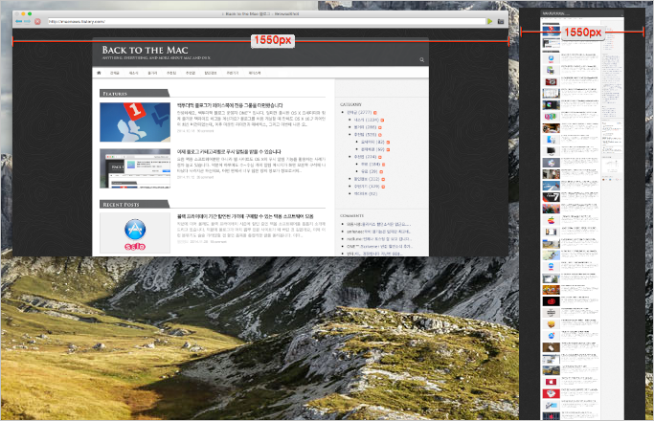Image resolution: width=654 pixels, height=421 pixels.
Task: Go back with the blue left arrow
Action: [19, 21]
